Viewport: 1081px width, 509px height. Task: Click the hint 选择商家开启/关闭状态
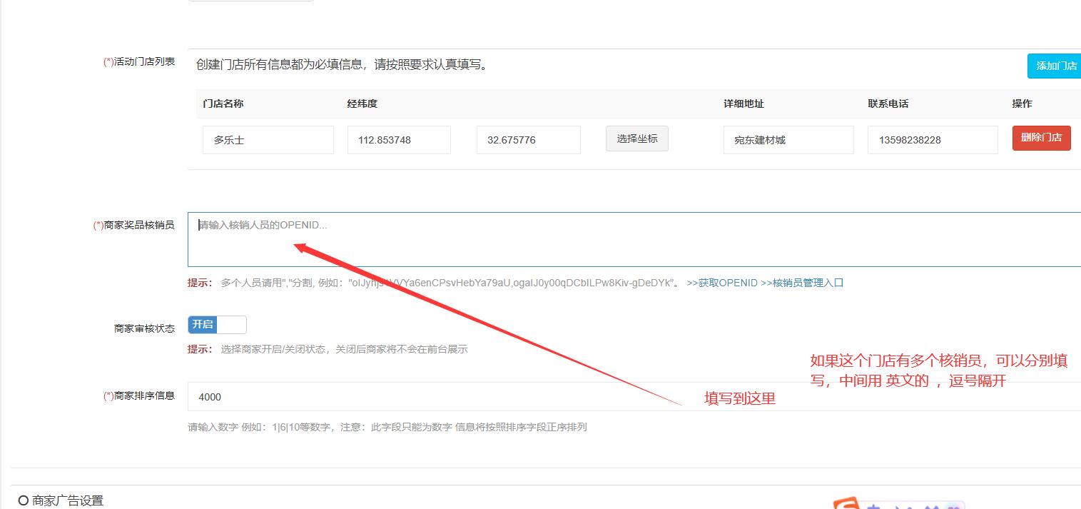pos(345,349)
